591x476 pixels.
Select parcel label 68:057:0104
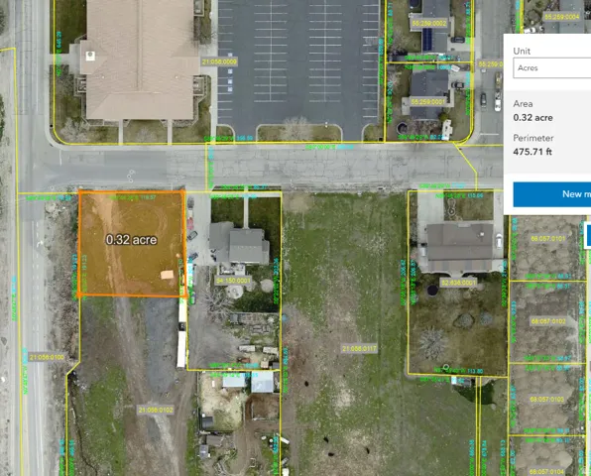click(x=546, y=471)
